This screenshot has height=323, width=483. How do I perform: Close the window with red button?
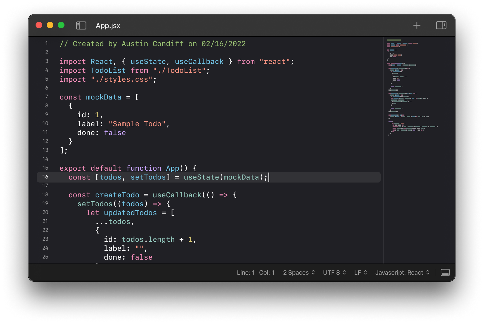click(39, 25)
